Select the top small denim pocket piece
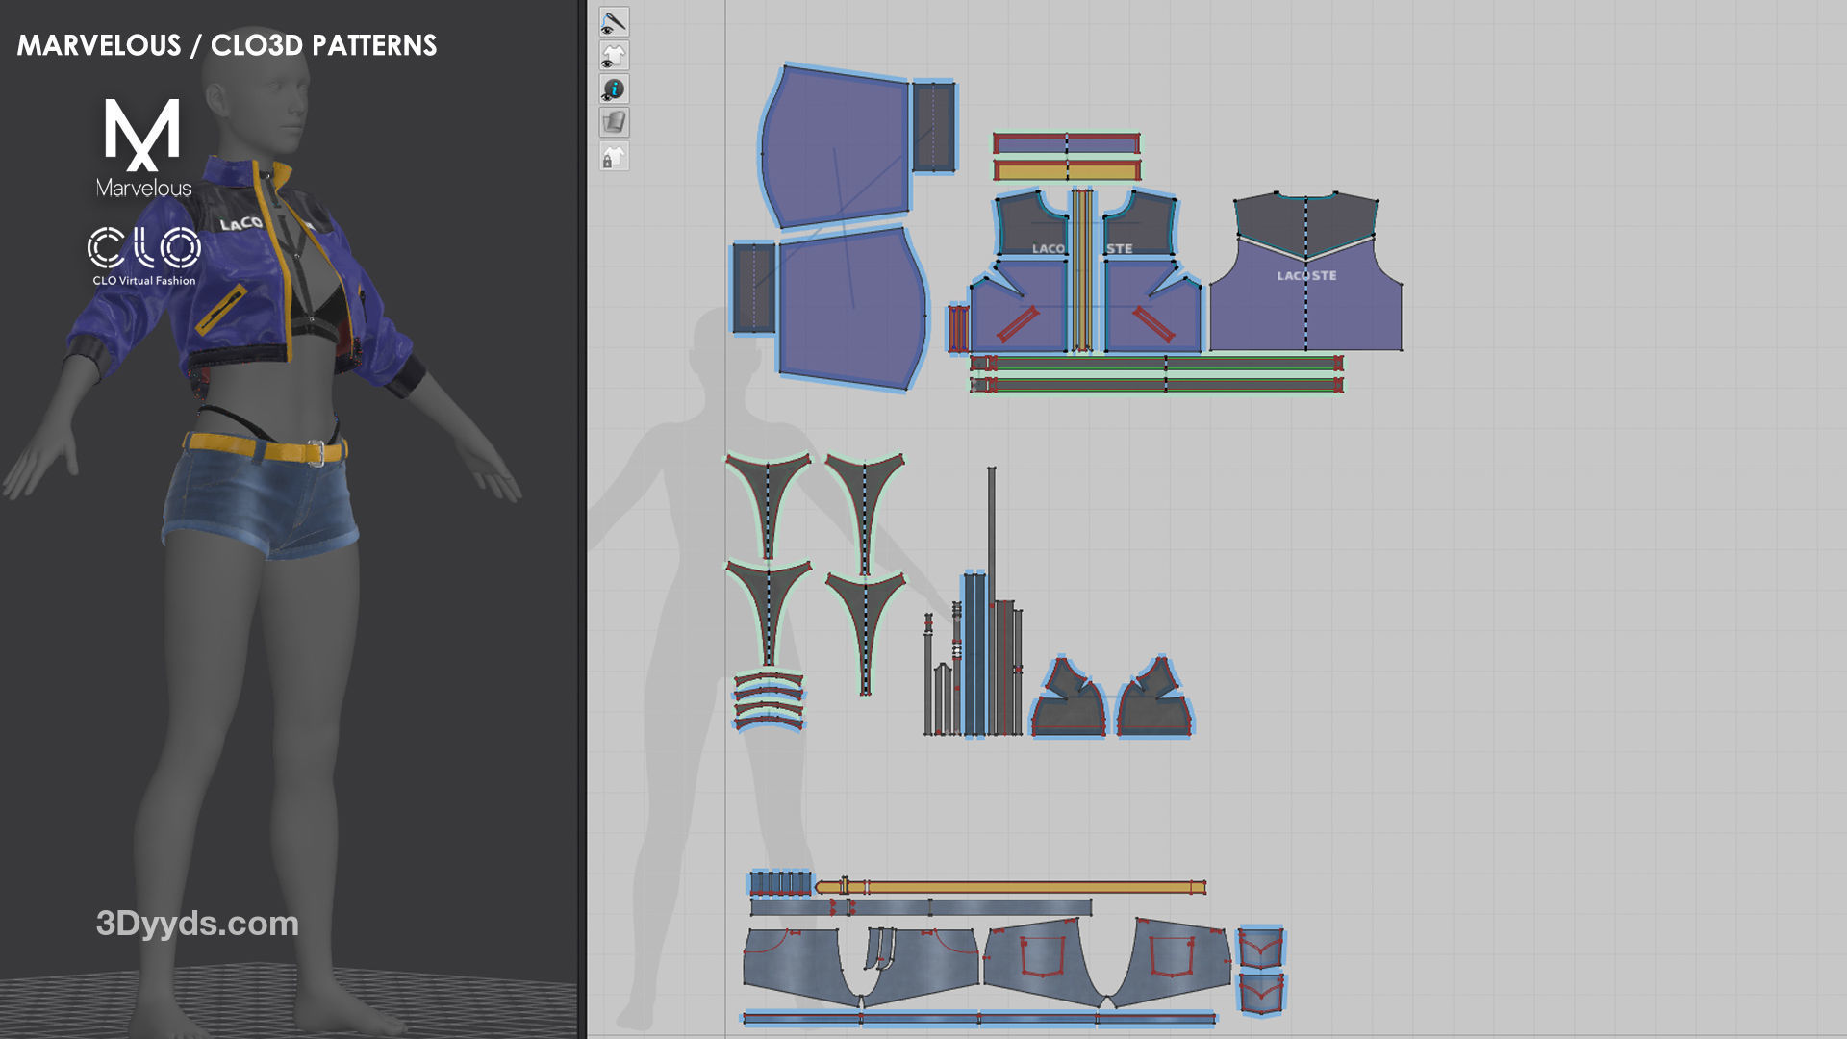 pos(1260,949)
